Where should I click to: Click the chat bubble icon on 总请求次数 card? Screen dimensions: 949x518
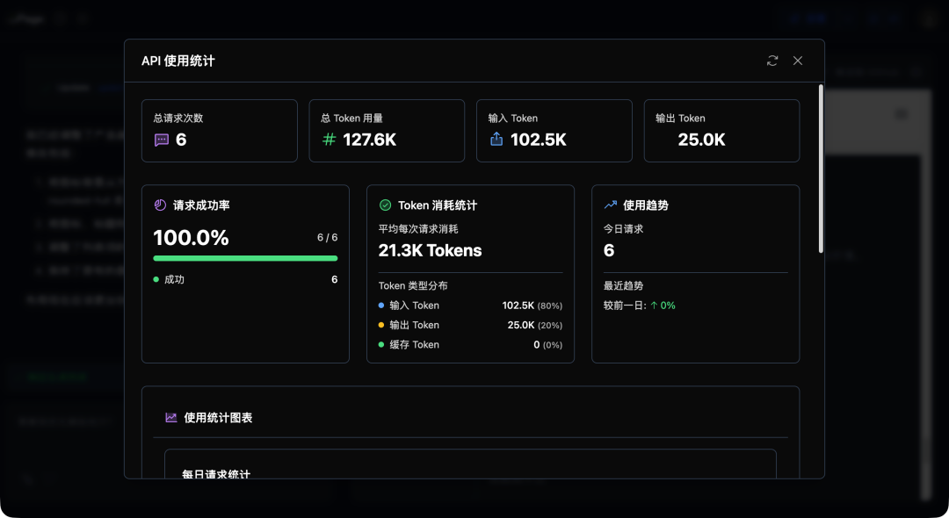pyautogui.click(x=160, y=138)
